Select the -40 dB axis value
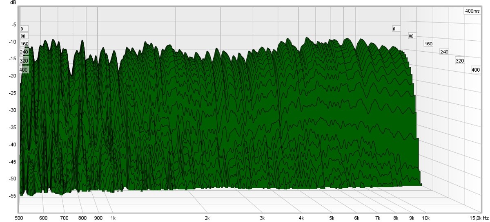Image resolution: width=490 pixels, height=222 pixels. point(13,144)
